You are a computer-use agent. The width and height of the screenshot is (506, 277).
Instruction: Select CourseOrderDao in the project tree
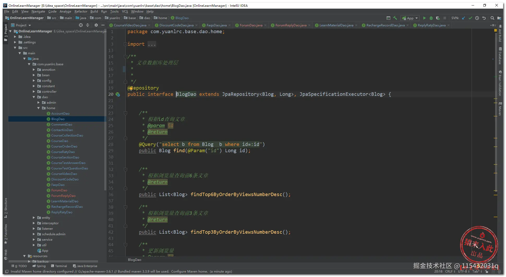pyautogui.click(x=64, y=146)
